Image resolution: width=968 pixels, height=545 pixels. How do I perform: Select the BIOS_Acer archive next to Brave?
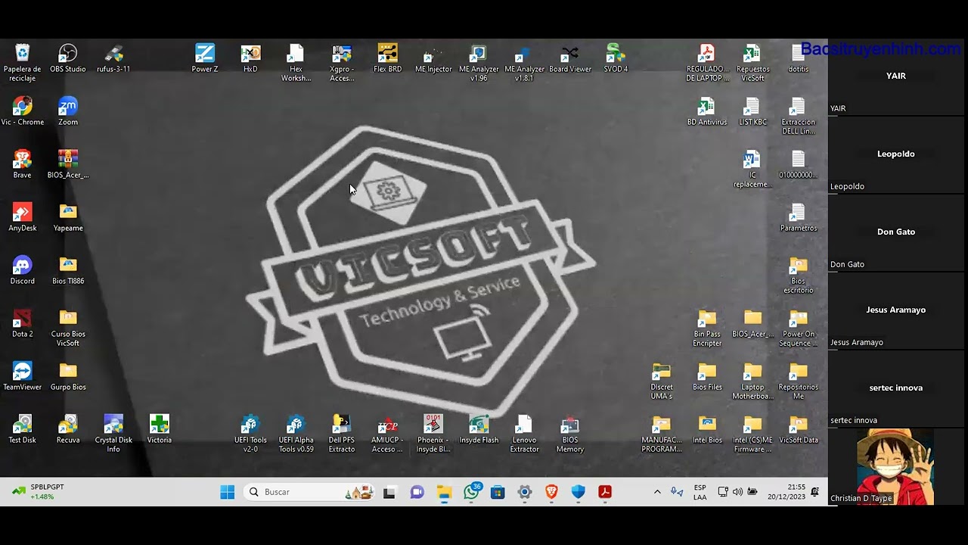[x=68, y=164]
